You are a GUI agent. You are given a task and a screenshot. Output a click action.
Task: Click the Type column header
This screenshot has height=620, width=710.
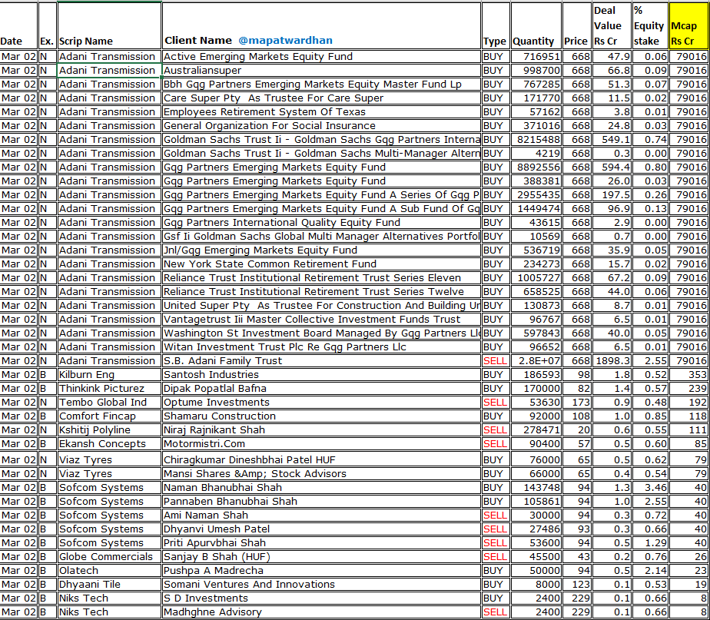[x=496, y=26]
